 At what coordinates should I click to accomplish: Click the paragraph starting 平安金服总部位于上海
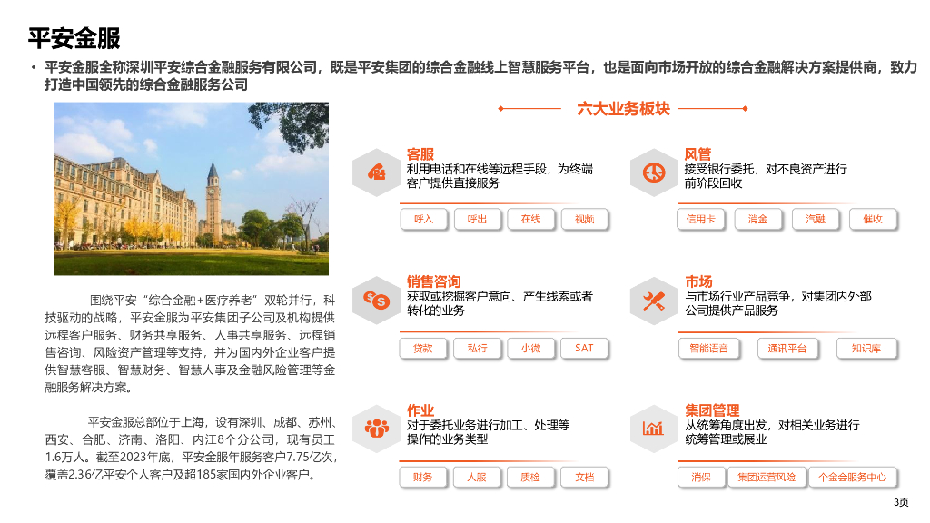(x=191, y=449)
